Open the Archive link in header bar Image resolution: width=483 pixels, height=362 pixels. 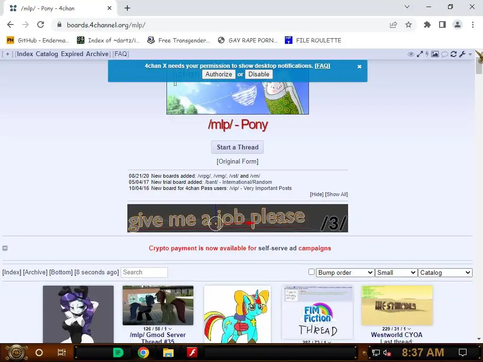coord(97,54)
